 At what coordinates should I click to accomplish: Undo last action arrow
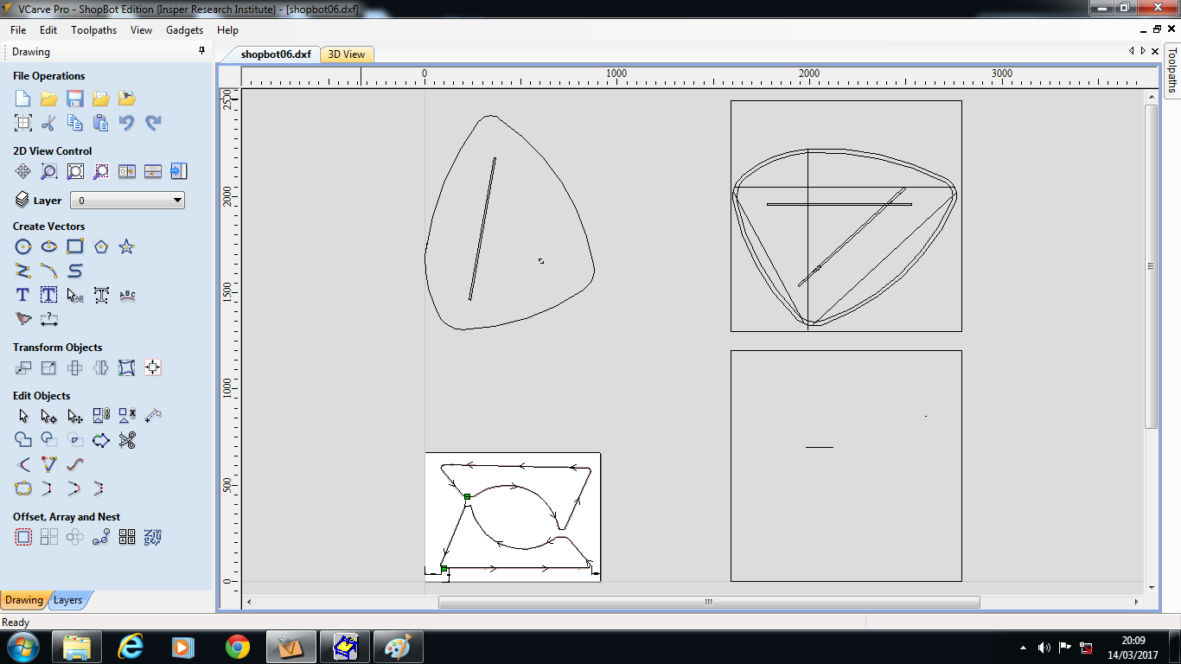[127, 123]
